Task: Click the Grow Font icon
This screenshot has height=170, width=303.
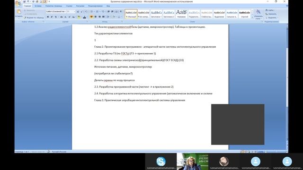Action: point(78,12)
